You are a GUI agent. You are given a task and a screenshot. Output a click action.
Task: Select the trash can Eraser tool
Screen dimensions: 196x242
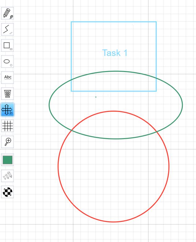click(x=7, y=94)
